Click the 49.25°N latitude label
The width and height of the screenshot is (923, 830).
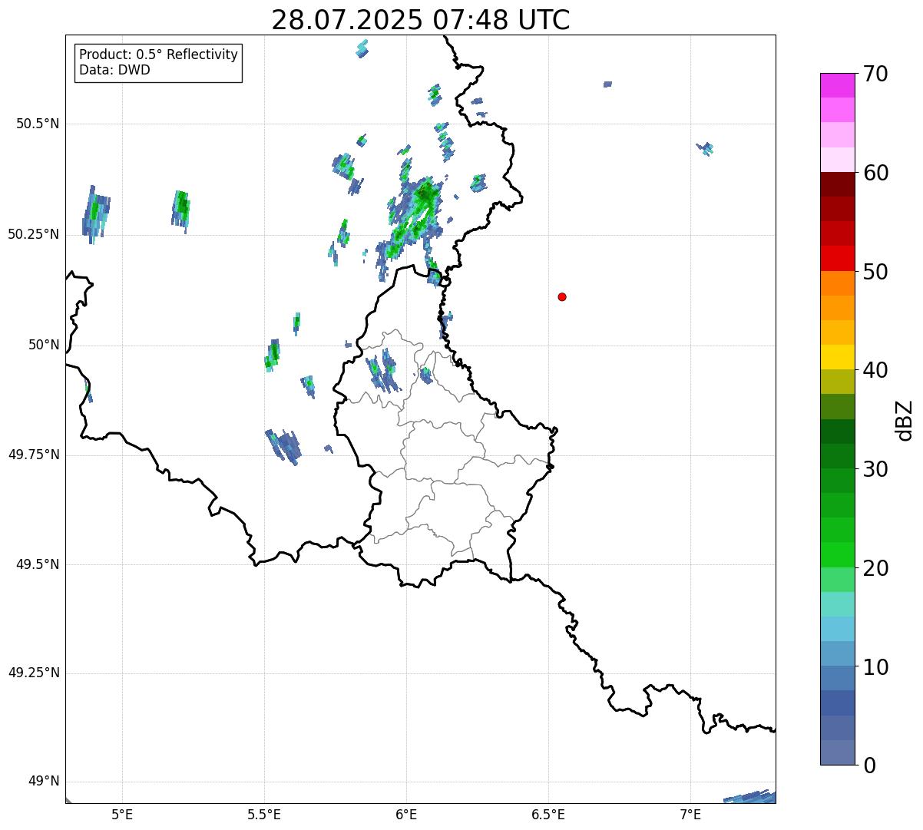tap(34, 673)
